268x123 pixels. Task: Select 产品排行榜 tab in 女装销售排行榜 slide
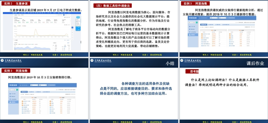pos(31,92)
